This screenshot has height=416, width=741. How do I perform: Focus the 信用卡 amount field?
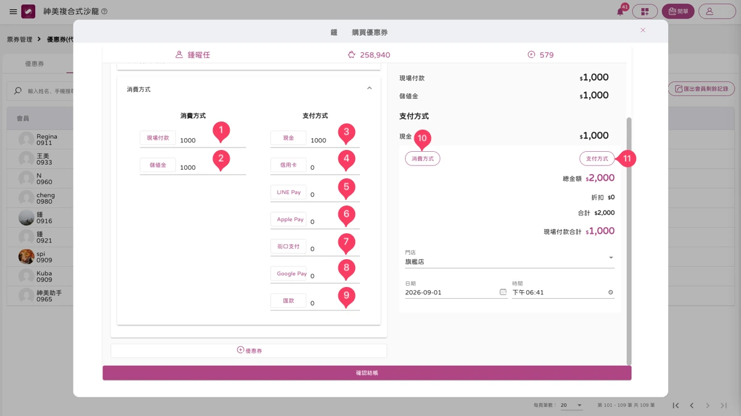[x=334, y=167]
